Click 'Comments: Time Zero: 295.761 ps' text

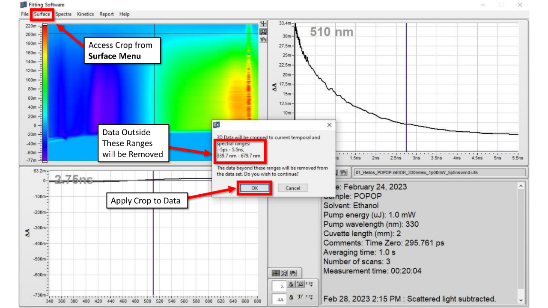pyautogui.click(x=384, y=243)
